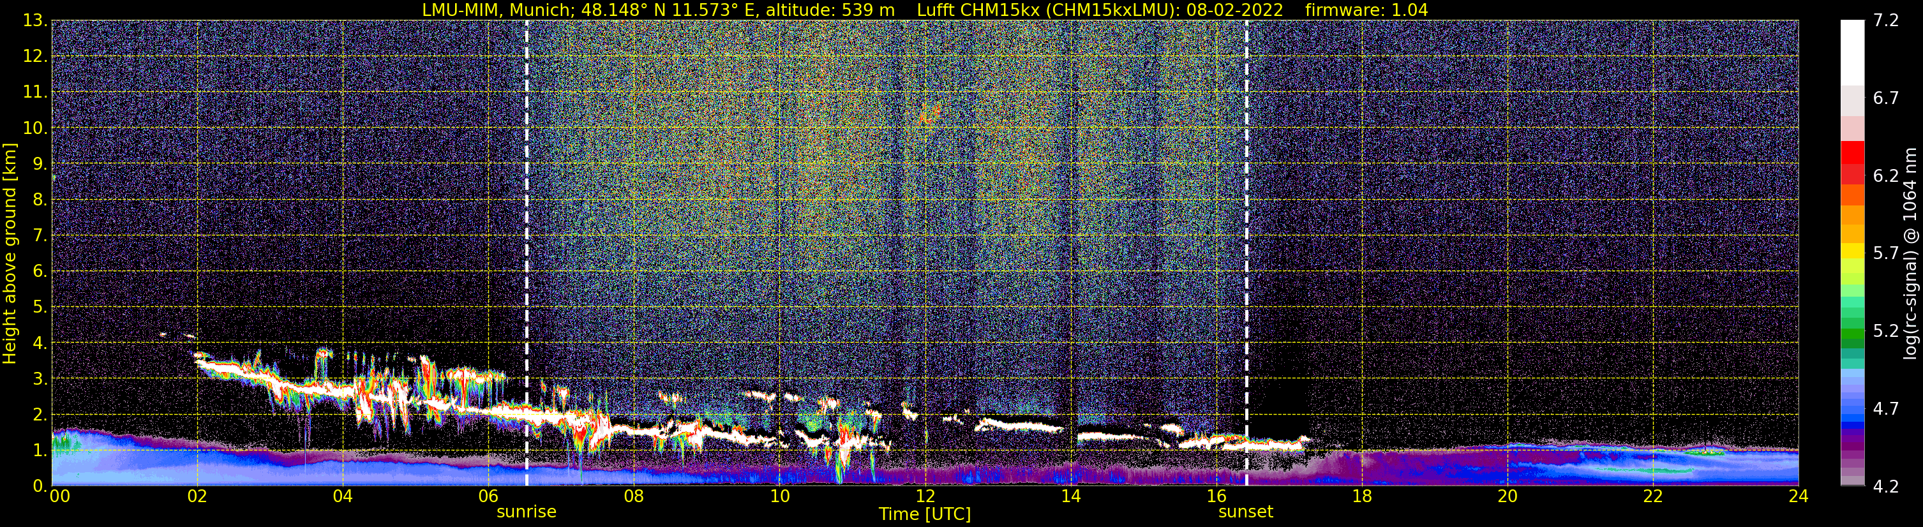This screenshot has height=527, width=1923.
Task: Click the time axis tick label '00'
Action: click(x=60, y=496)
